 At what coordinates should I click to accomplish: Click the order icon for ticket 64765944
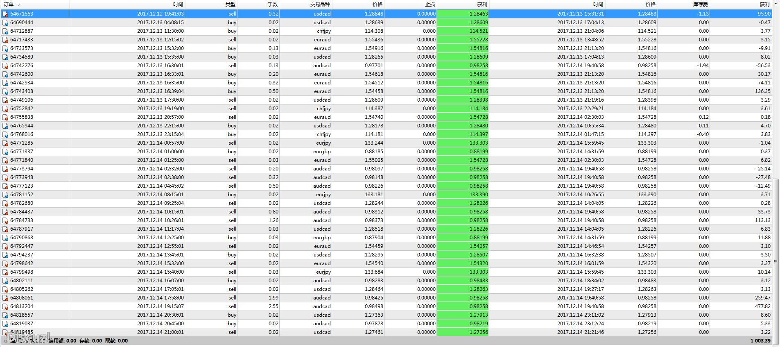[x=5, y=126]
